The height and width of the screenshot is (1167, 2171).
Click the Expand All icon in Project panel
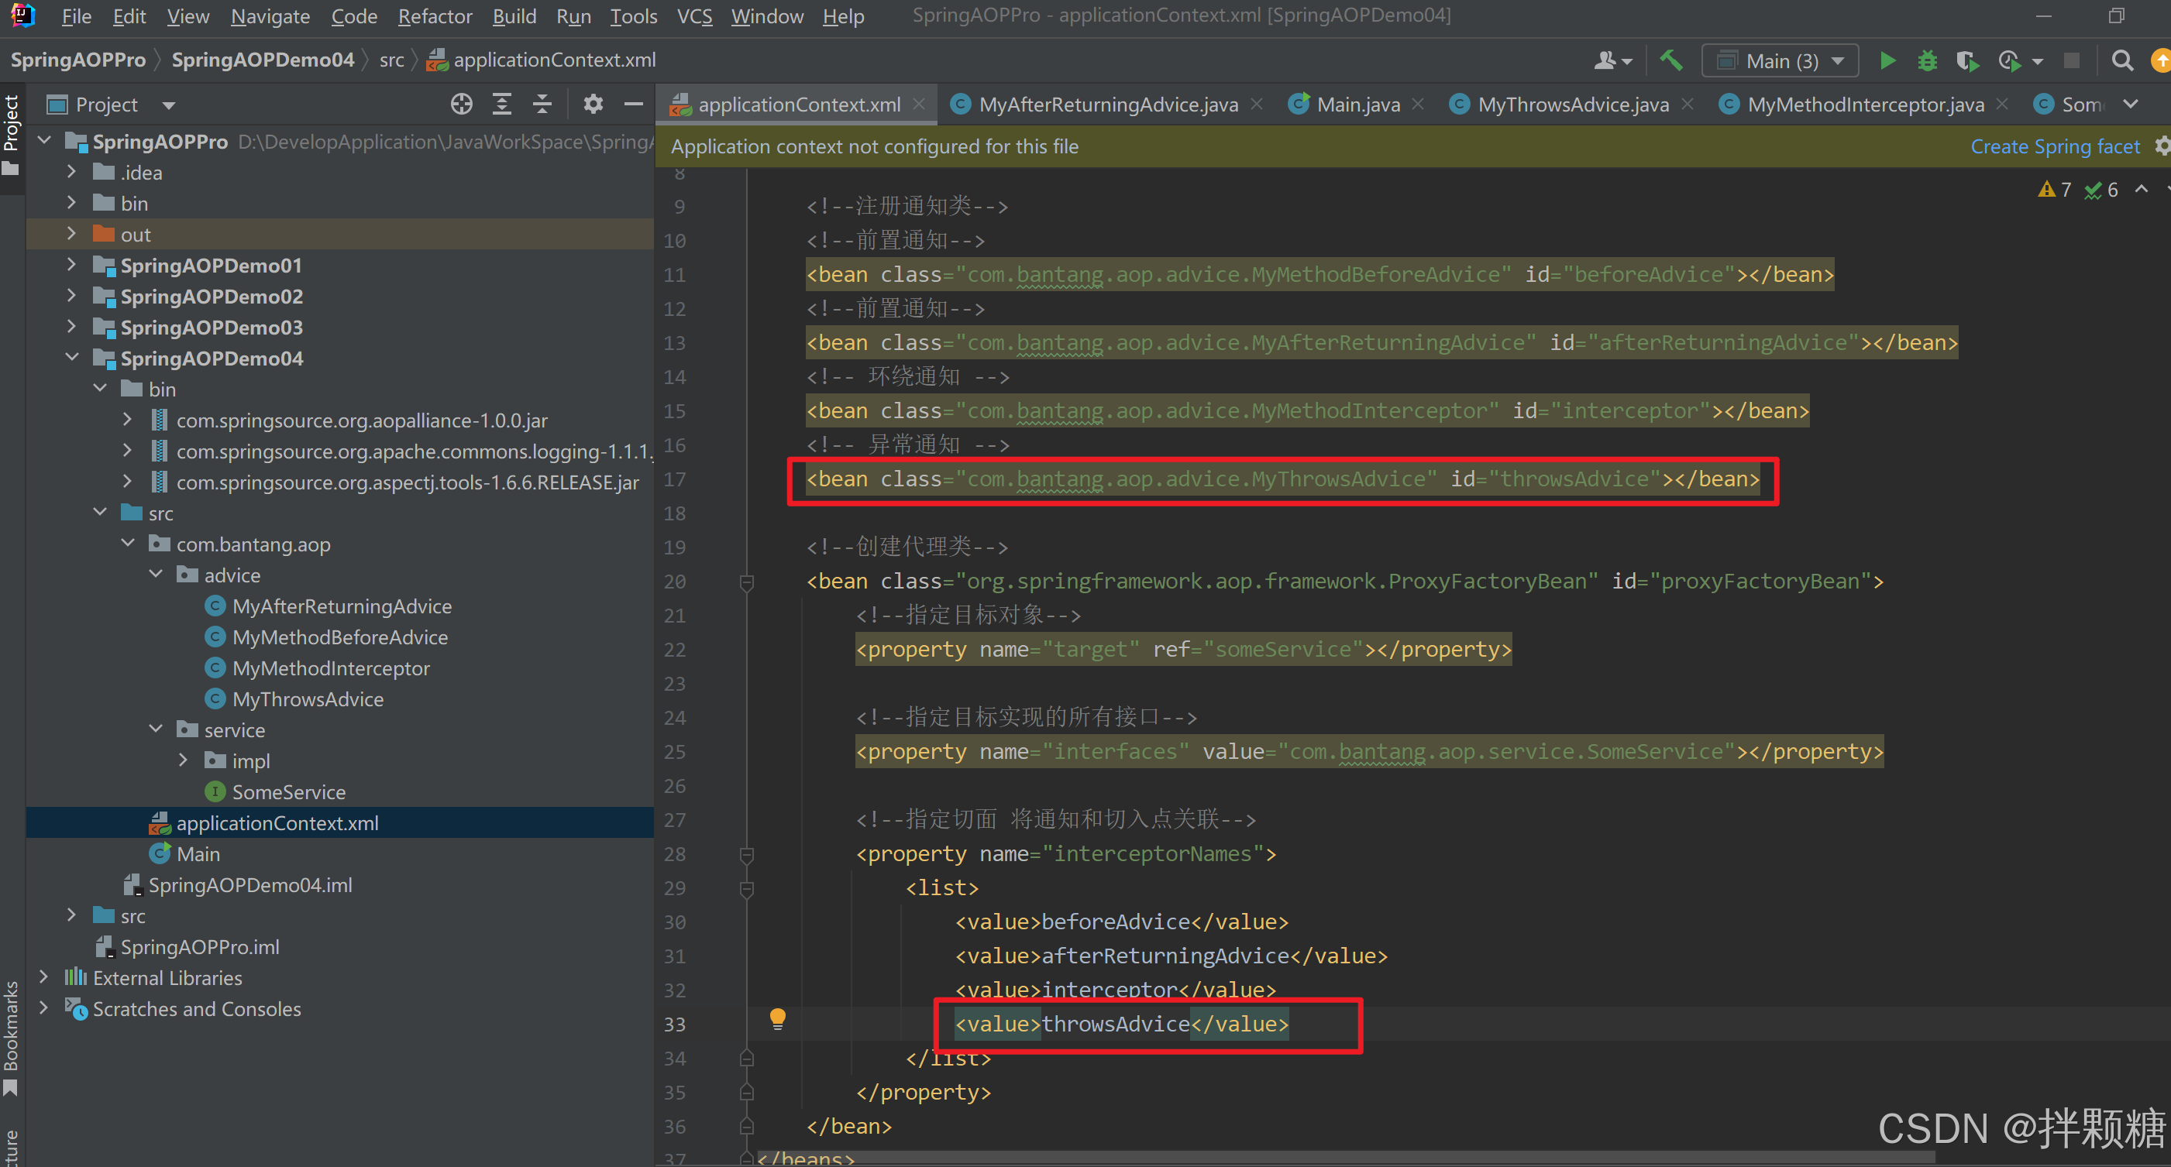502,105
